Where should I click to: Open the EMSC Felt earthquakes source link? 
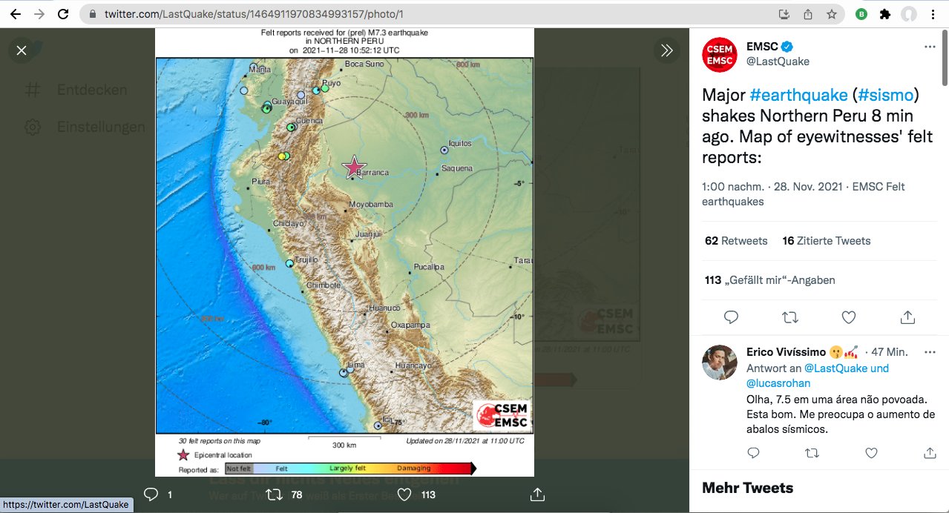tap(804, 193)
